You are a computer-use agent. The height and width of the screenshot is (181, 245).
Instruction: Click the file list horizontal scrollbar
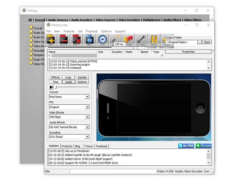pos(106,56)
